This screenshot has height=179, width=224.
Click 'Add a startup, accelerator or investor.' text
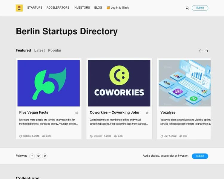(x=165, y=156)
